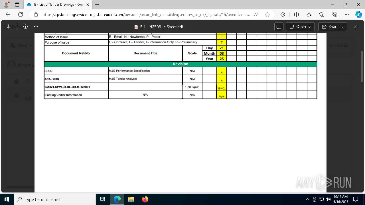Select the green Revision header bar
Image resolution: width=365 pixels, height=205 pixels.
(181, 64)
